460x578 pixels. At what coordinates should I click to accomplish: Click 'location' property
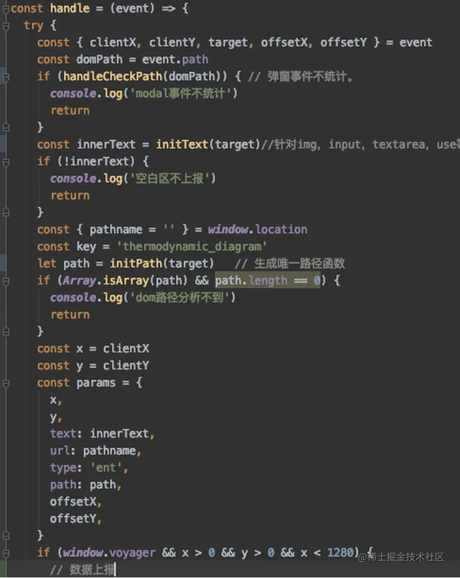click(281, 230)
